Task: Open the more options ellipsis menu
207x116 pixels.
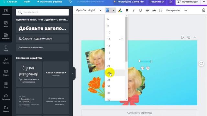Action: click(x=185, y=10)
